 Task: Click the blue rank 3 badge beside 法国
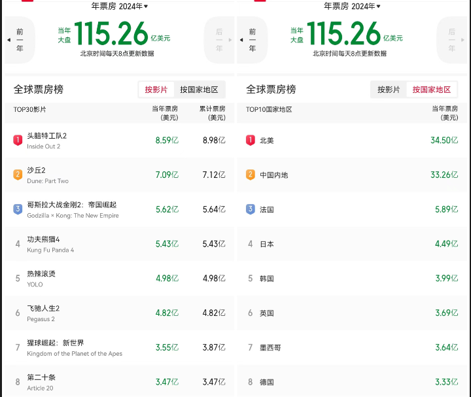click(250, 209)
